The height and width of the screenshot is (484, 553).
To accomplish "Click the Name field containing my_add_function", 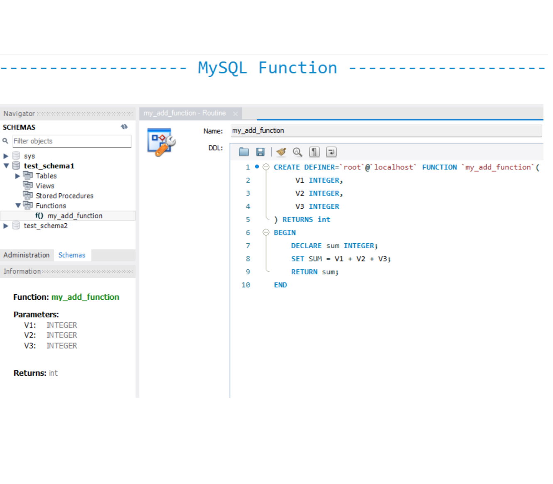I will coord(386,131).
